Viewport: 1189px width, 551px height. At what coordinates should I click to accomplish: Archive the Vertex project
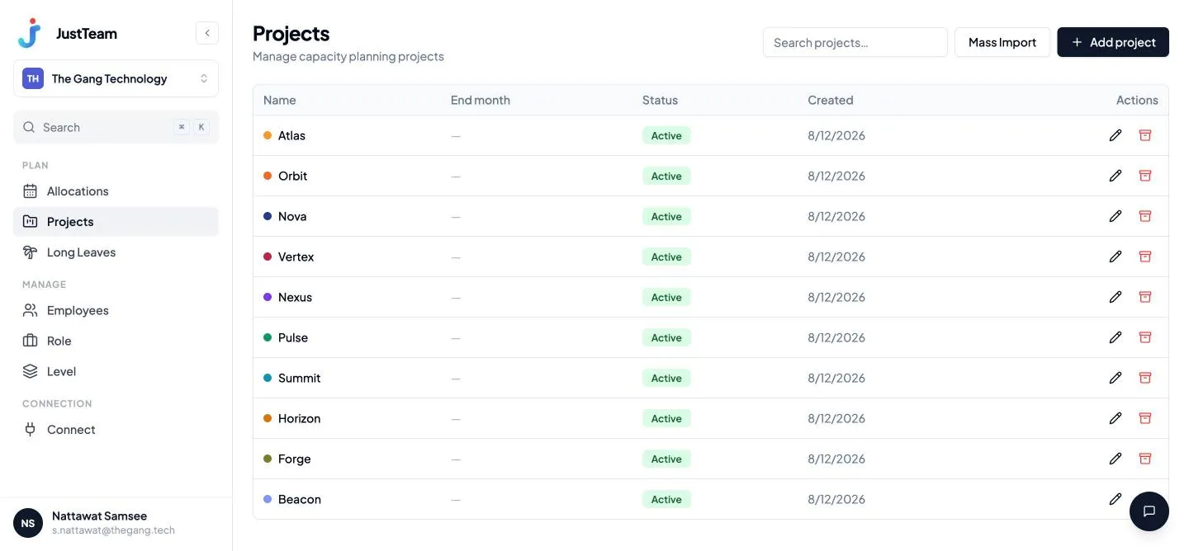click(1145, 257)
